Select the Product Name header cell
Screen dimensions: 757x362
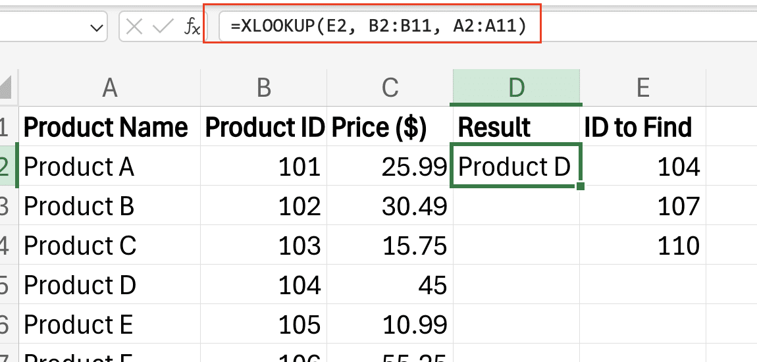(109, 126)
